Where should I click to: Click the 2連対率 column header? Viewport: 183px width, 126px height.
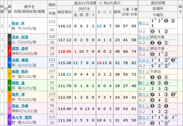click(125, 12)
